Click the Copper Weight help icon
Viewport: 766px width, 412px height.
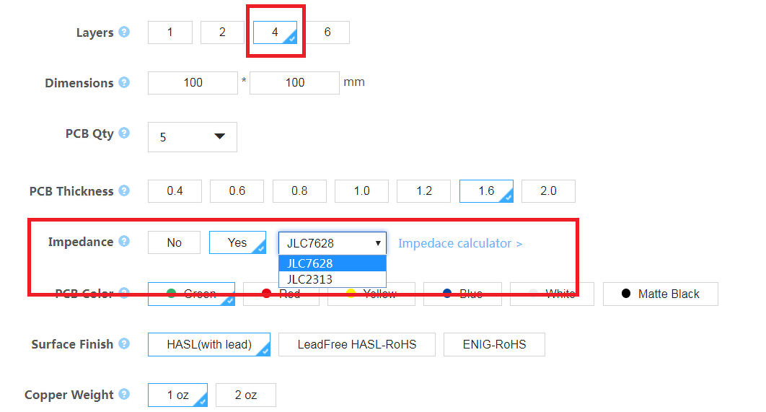(124, 395)
